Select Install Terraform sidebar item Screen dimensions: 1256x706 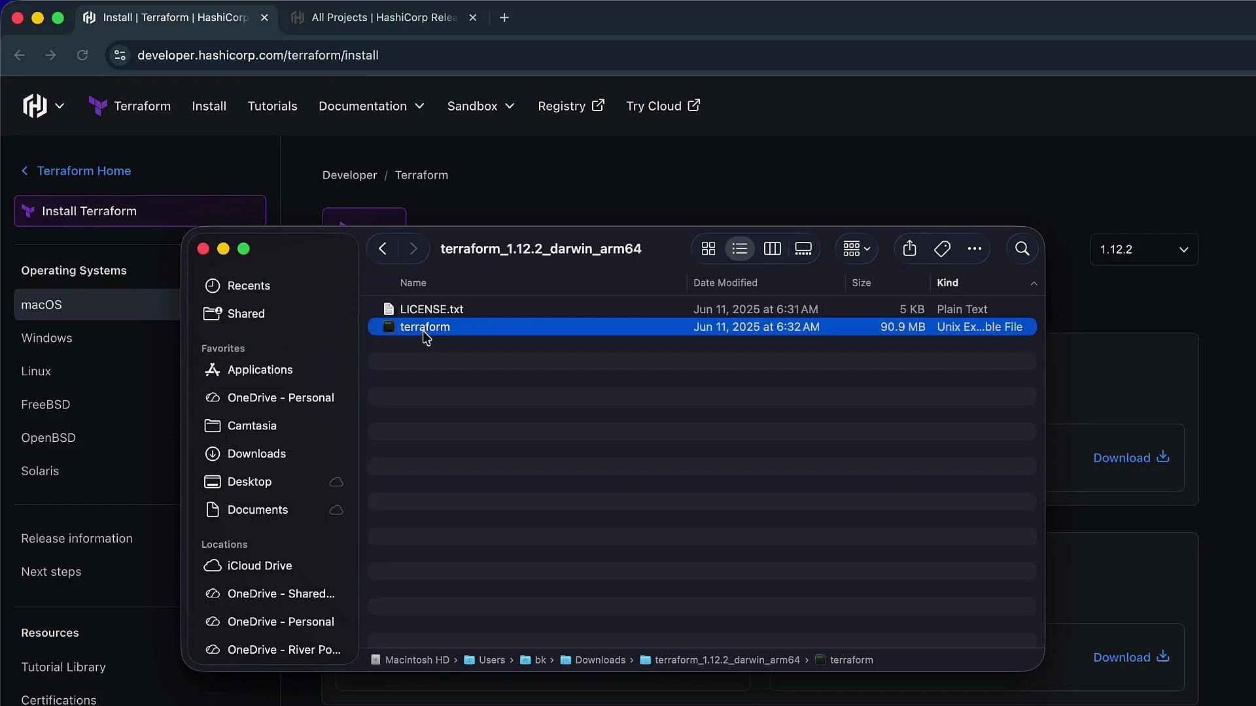(x=140, y=211)
